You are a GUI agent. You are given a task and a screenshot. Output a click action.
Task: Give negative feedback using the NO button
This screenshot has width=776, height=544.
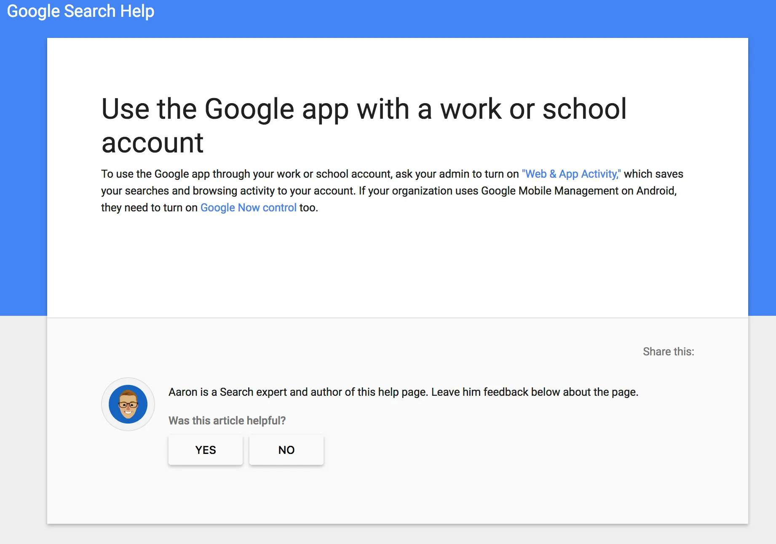pos(286,449)
